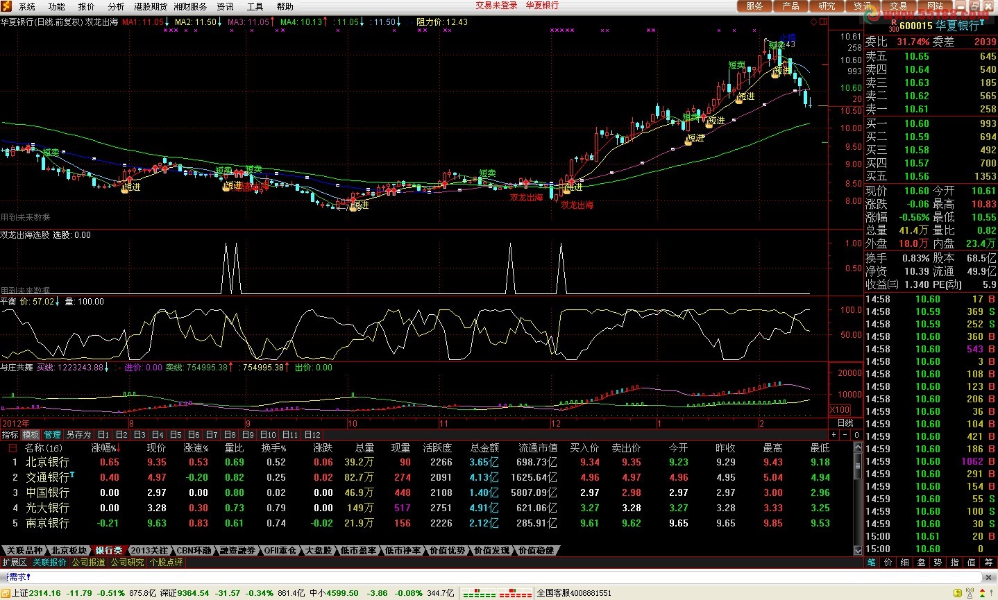Screen dimensions: 998x600
Task: Open the 个股点评 sub-tab
Action: [167, 563]
